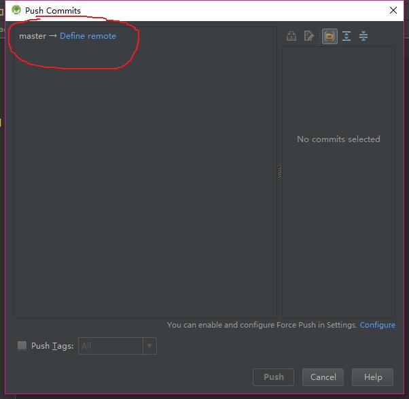Enable the Push Tags checkbox
409x399 pixels.
pyautogui.click(x=22, y=345)
